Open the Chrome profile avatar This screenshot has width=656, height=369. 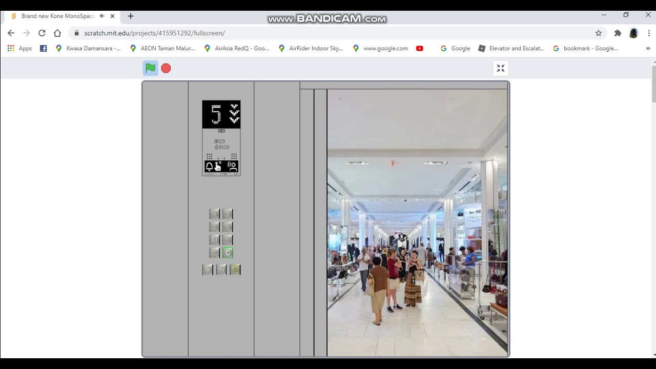tap(633, 33)
